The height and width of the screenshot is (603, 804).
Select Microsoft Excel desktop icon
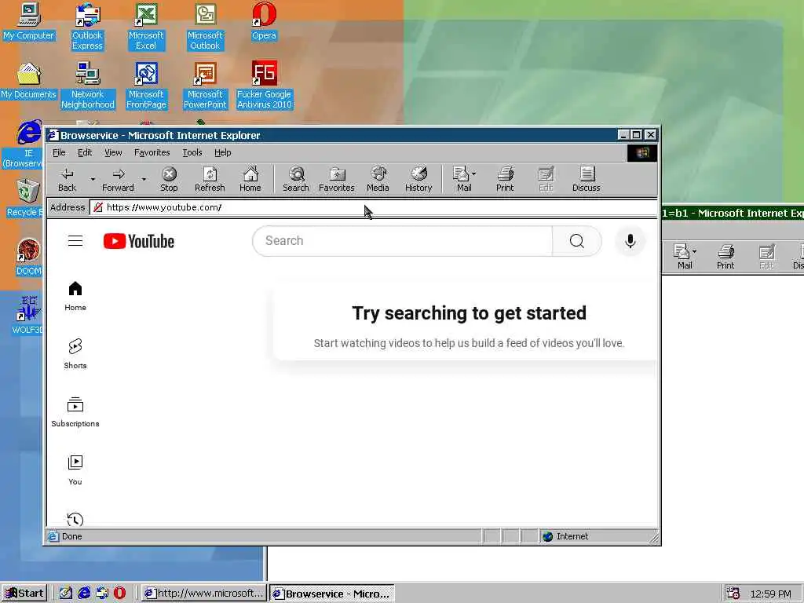point(146,27)
